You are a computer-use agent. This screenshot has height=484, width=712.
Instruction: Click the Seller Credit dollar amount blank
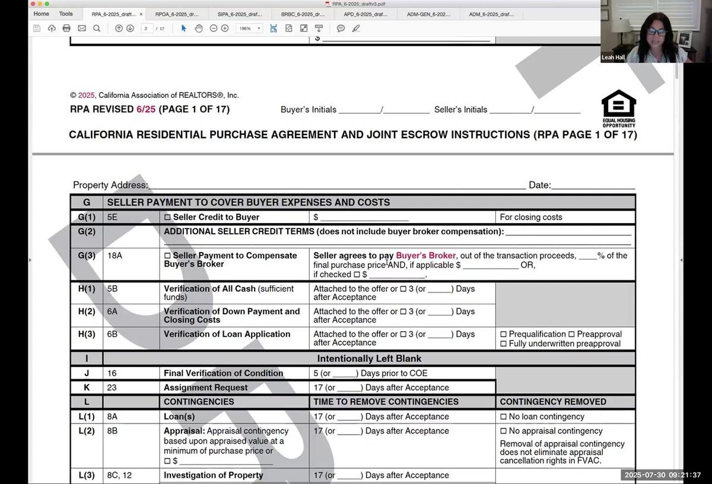click(364, 218)
